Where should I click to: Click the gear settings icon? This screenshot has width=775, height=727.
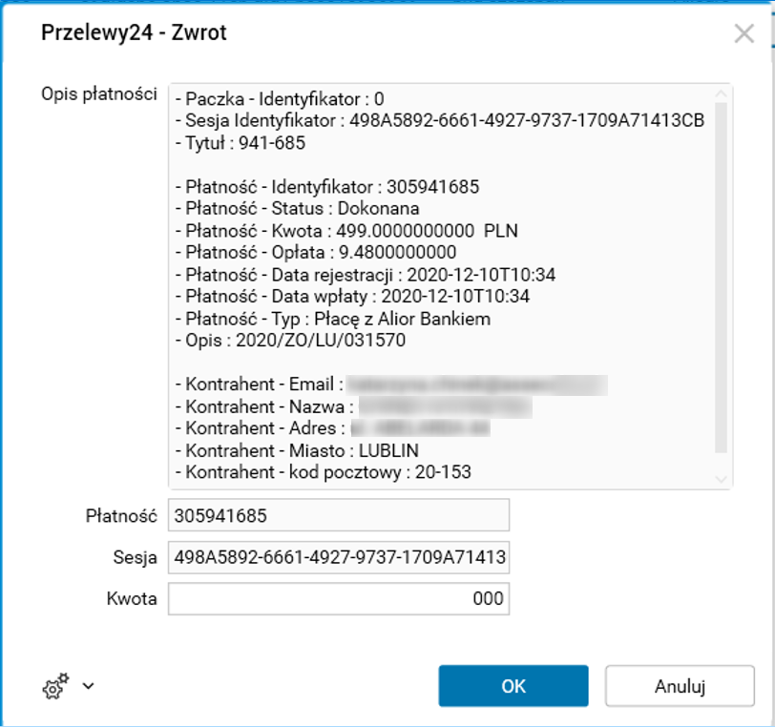click(55, 685)
